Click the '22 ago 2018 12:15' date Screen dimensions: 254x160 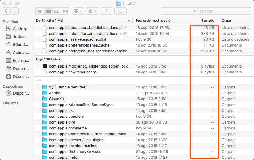[152, 93]
